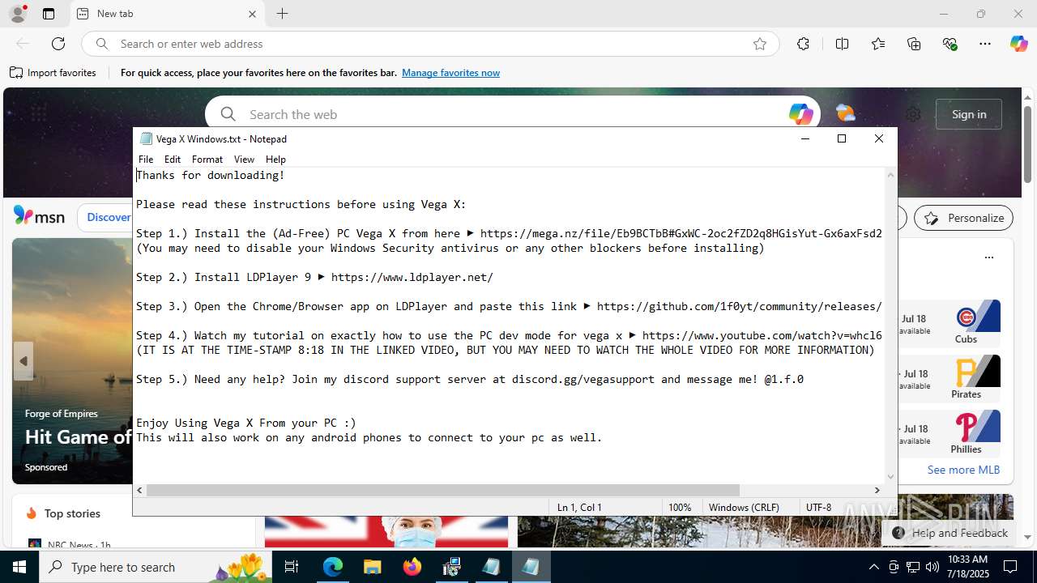Open the weather icon on new tab page

[x=845, y=113]
